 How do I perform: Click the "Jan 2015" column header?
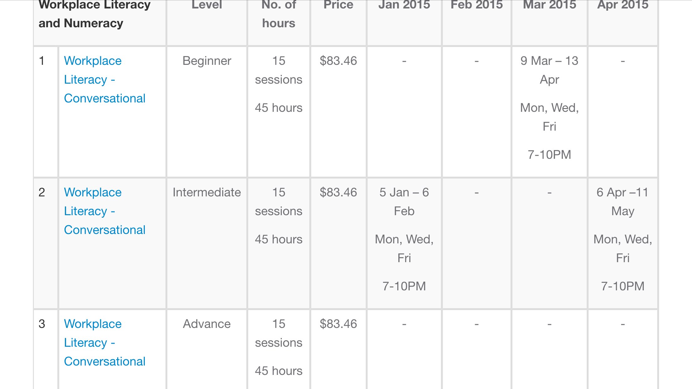404,5
